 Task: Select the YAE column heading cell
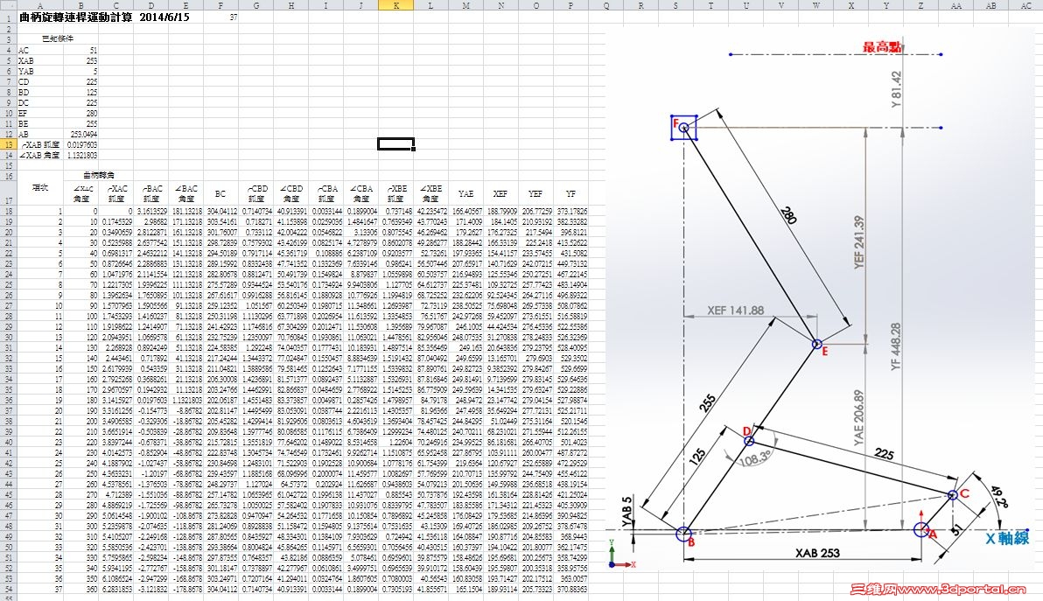point(465,193)
